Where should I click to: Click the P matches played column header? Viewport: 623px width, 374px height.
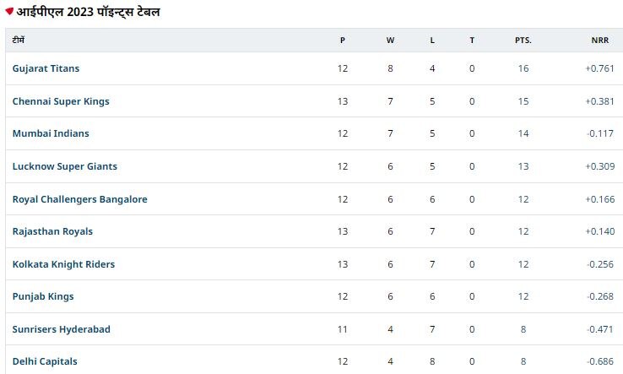[x=343, y=40]
